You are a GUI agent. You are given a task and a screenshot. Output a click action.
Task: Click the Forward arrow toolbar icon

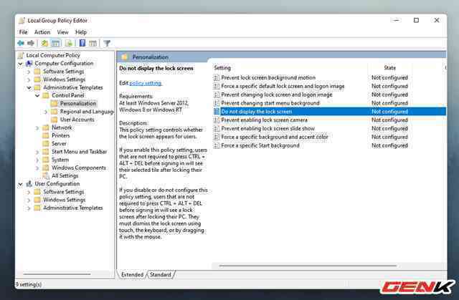click(31, 43)
